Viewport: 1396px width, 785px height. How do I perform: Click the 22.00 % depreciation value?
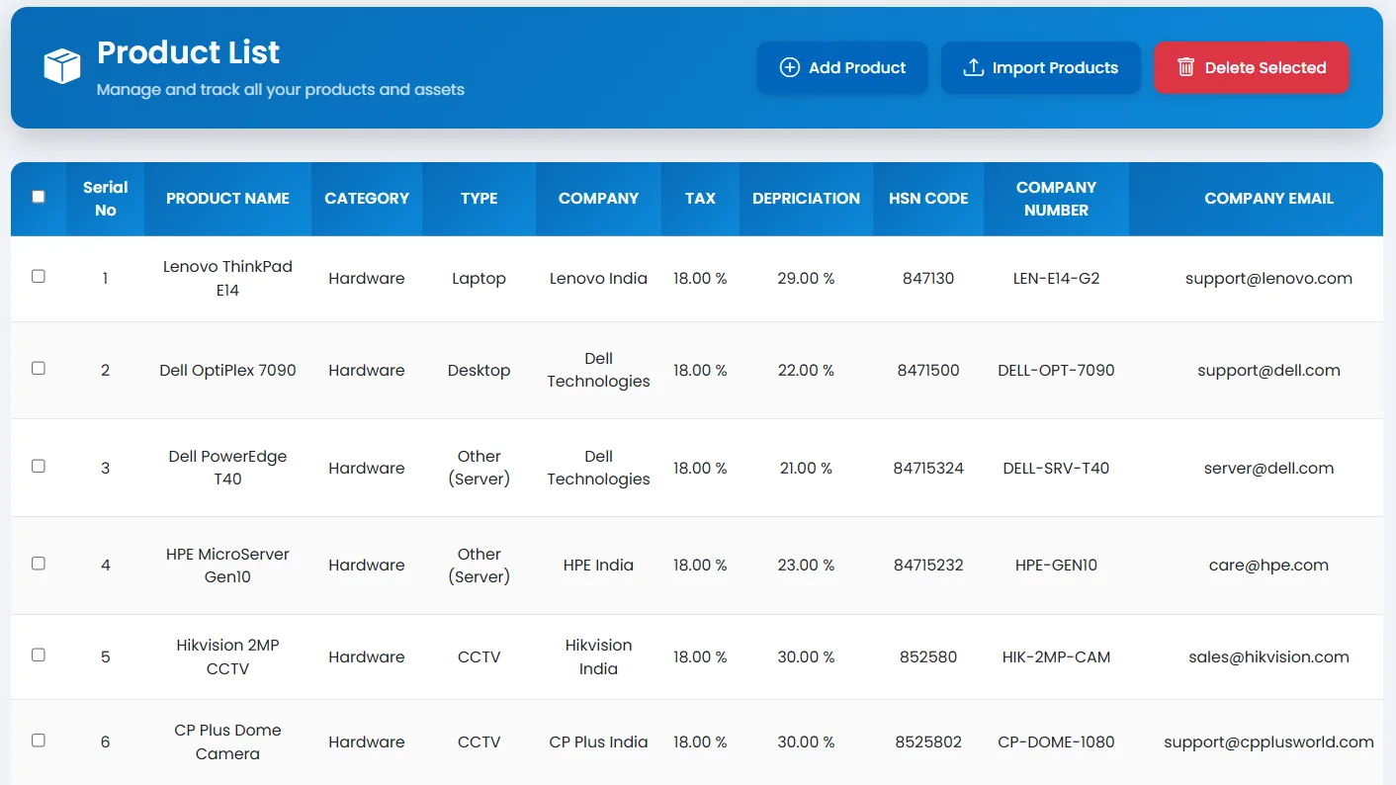point(806,371)
